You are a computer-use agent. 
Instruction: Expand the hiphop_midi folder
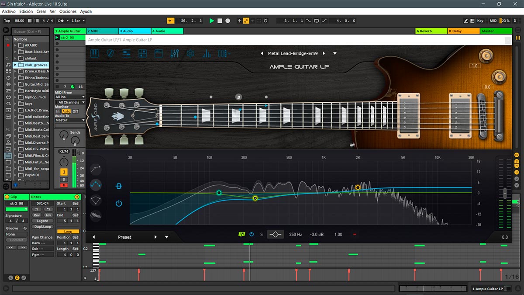[x=15, y=97]
